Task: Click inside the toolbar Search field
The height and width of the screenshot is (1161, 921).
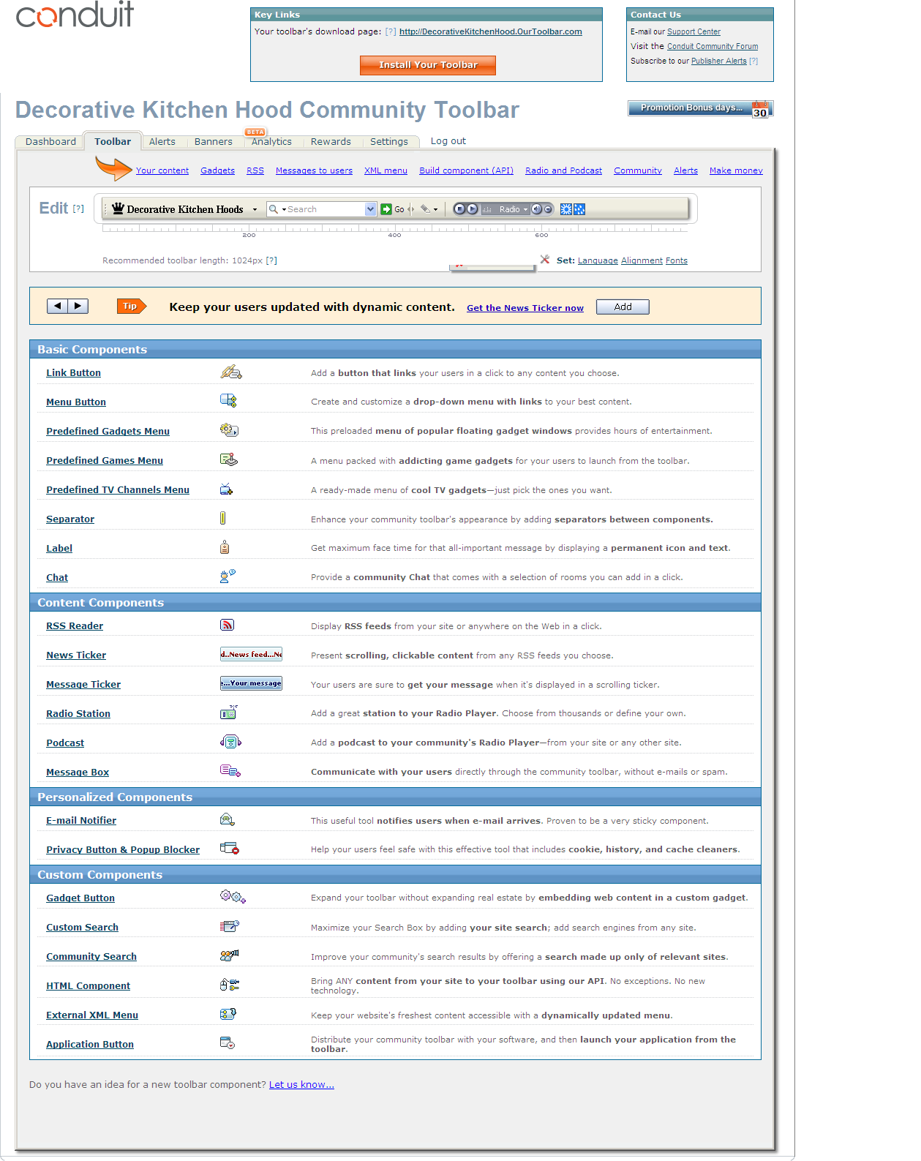Action: (325, 209)
